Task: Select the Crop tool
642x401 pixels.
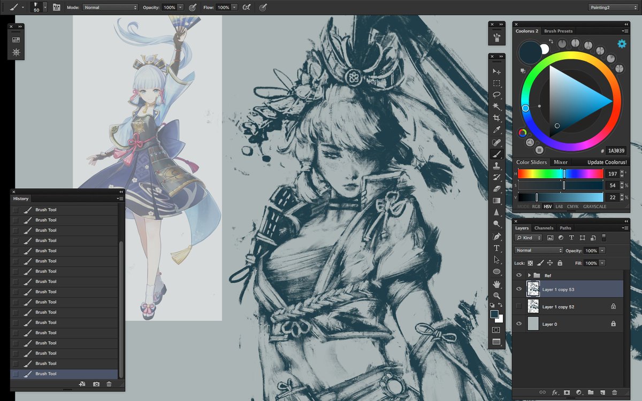Action: click(x=496, y=118)
